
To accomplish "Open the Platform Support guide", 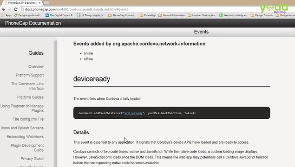I will click(30, 75).
